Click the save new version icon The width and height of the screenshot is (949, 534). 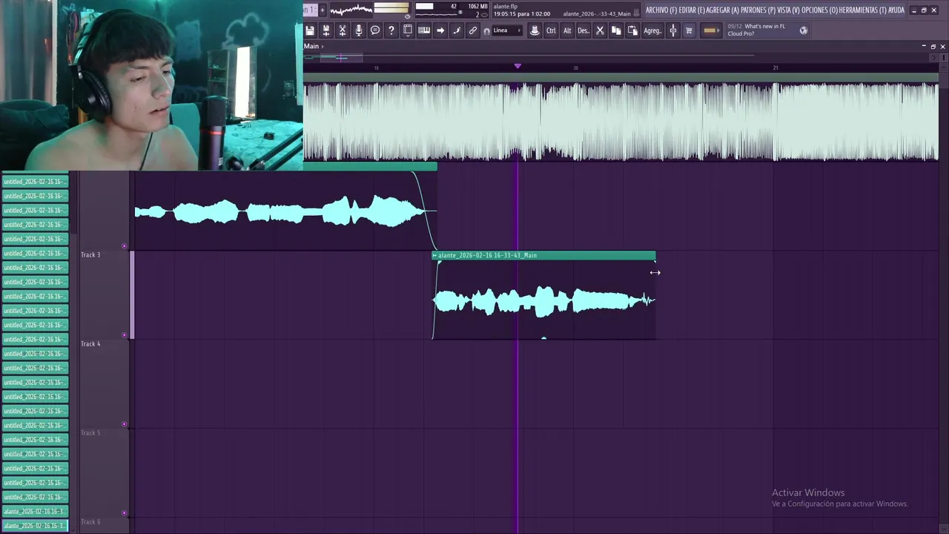(325, 30)
